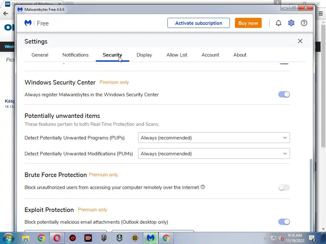Screen dimensions: 326x244
Task: Toggle Block malicious email attachments switch
Action: coord(284,222)
